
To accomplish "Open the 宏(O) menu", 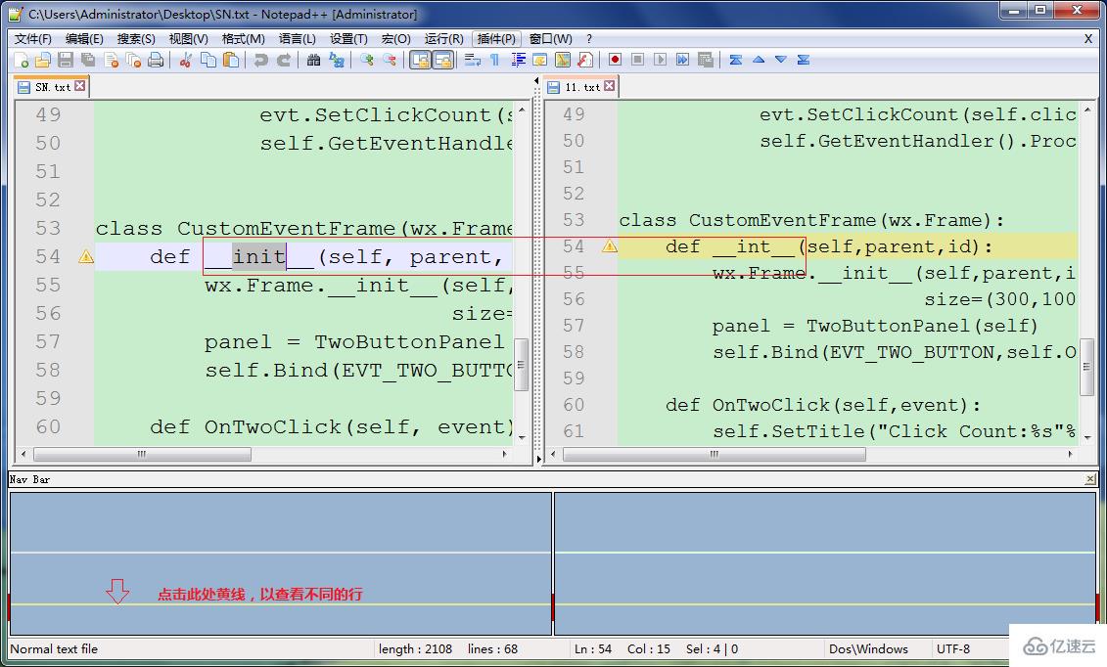I will coord(395,39).
